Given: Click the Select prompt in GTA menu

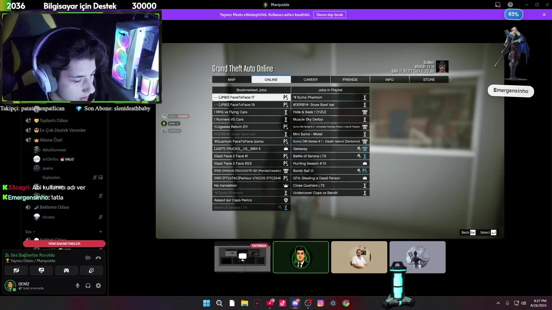Looking at the screenshot, I should coord(488,232).
